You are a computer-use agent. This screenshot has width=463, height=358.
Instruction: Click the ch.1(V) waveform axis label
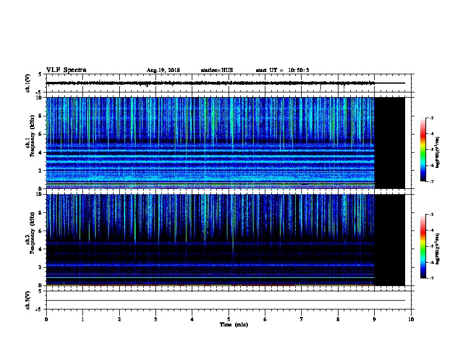(27, 83)
